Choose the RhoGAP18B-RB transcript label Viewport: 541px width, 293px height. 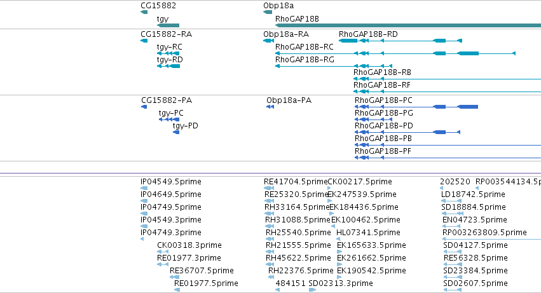point(382,72)
